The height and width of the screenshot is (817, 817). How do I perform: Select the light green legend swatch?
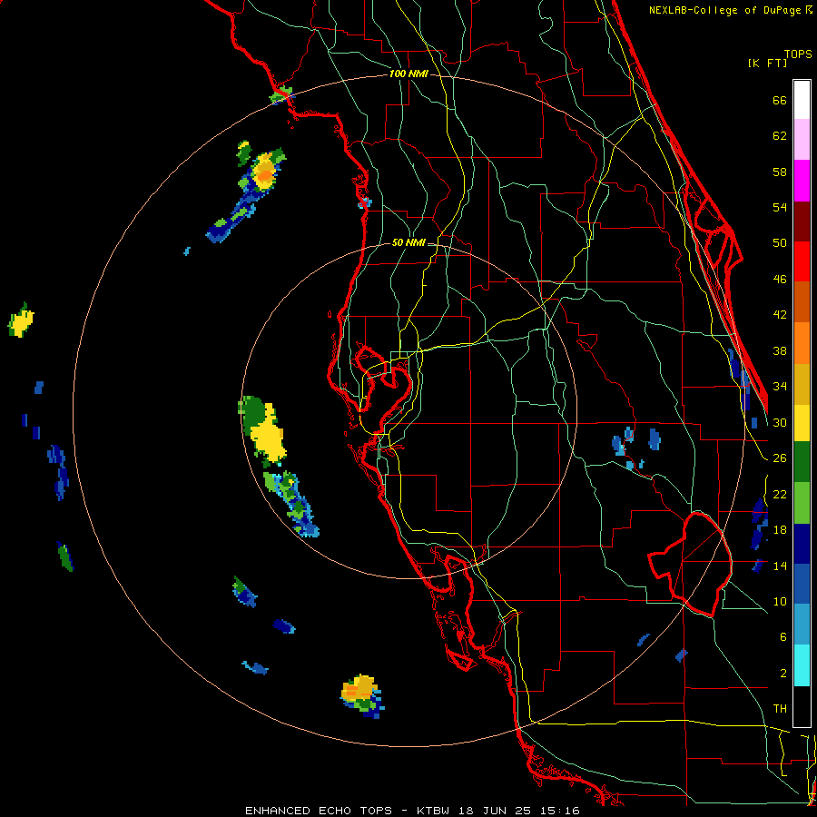[x=802, y=503]
